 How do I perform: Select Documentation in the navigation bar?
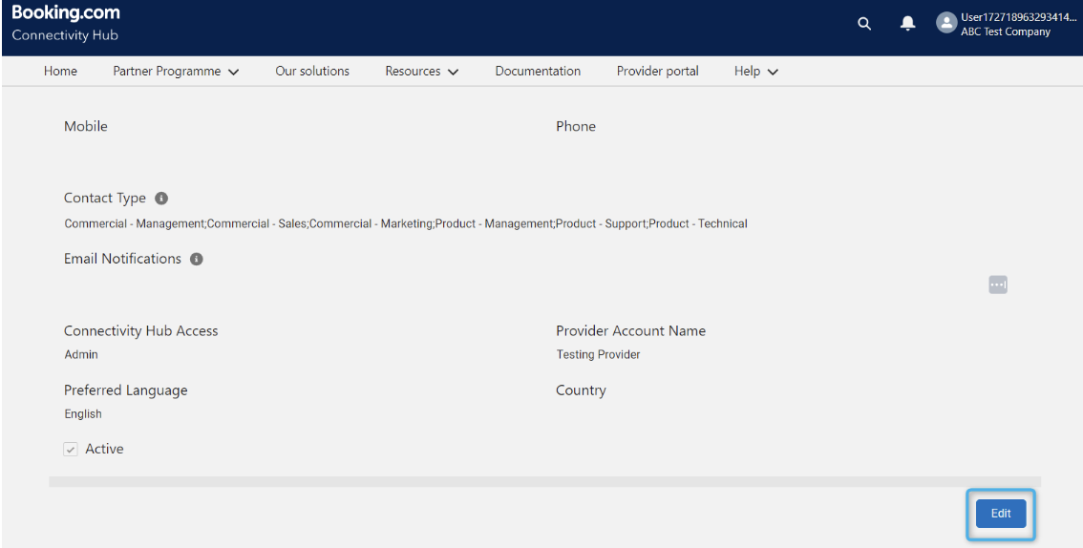point(538,72)
